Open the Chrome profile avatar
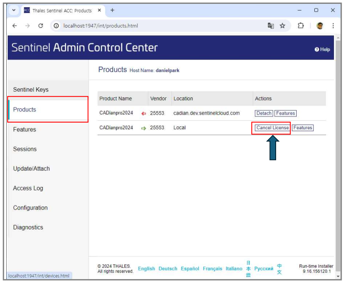This screenshot has width=343, height=281. (x=320, y=26)
